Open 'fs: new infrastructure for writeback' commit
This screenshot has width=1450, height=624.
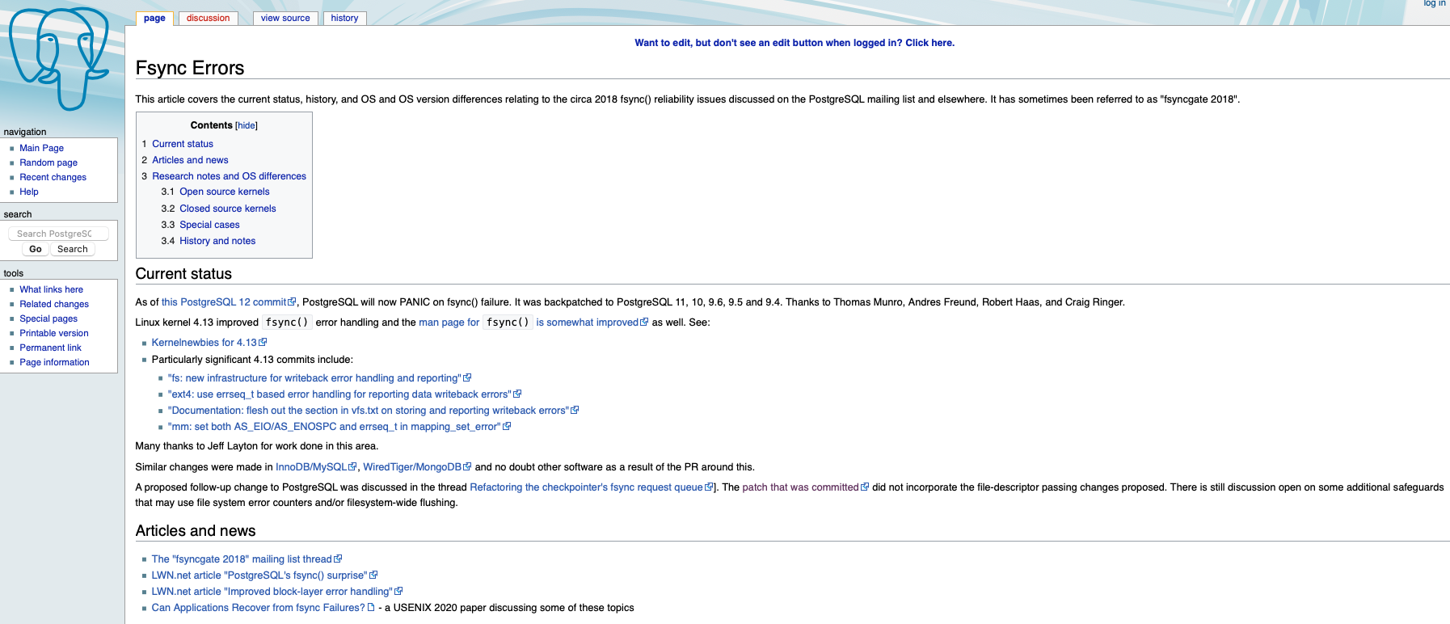coord(314,378)
